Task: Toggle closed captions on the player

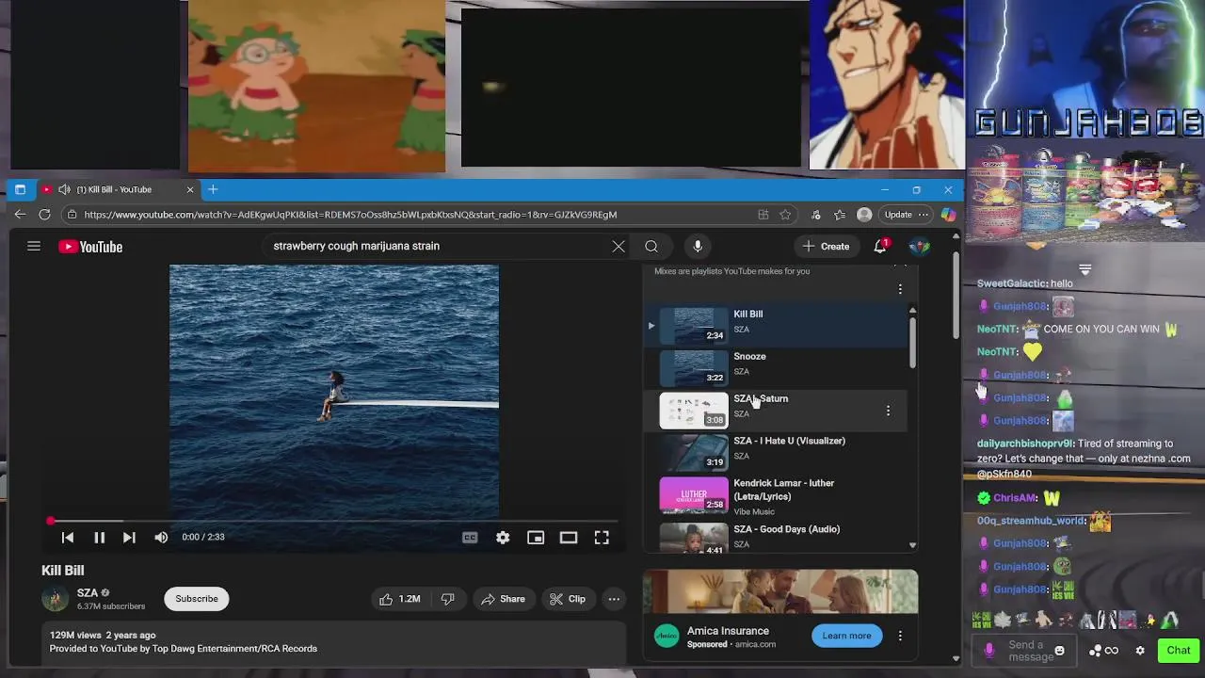Action: point(470,538)
